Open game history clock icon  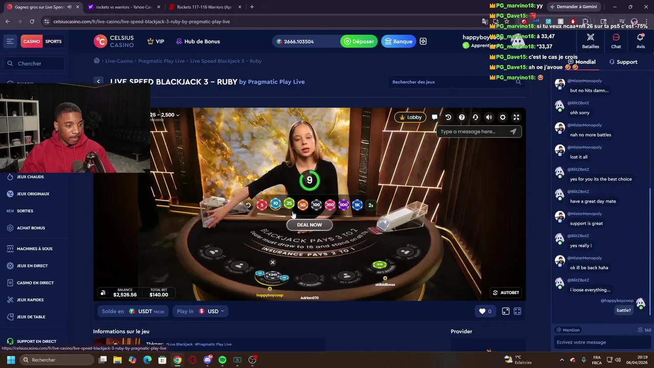pyautogui.click(x=448, y=117)
